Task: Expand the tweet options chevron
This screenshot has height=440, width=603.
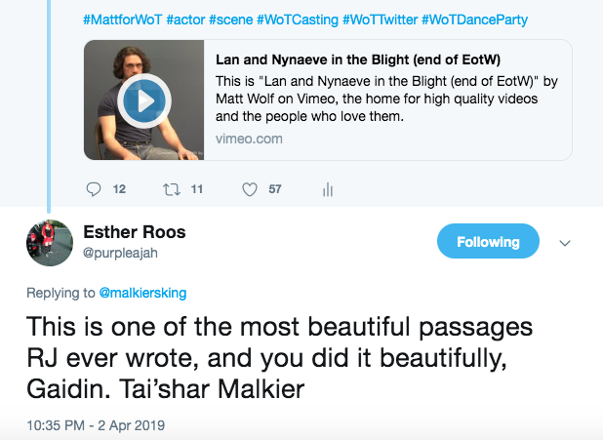Action: [564, 242]
